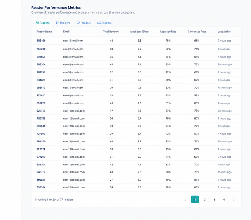The height and width of the screenshot is (220, 251).
Task: Open reader 562304
Action: point(41,64)
